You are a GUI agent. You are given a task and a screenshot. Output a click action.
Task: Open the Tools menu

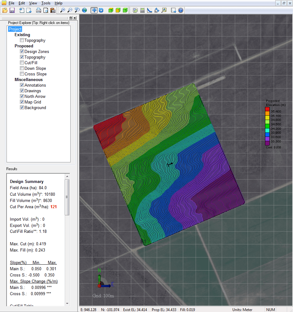pyautogui.click(x=46, y=3)
